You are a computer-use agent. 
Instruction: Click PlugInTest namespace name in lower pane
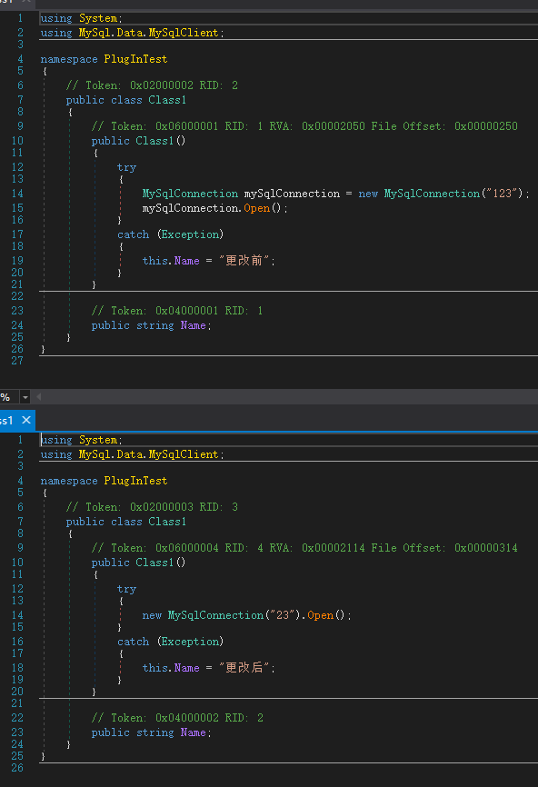coord(135,481)
